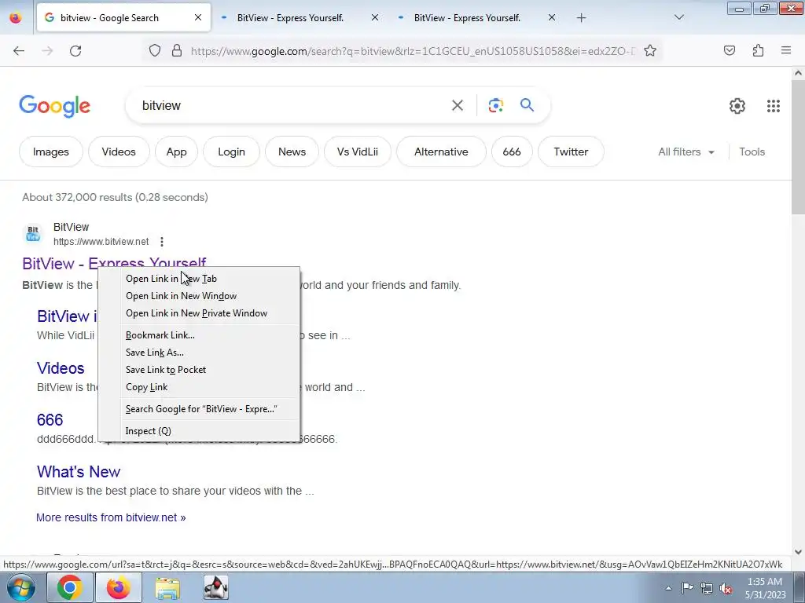Select the bitview - Google Search tab
805x603 pixels.
point(109,18)
